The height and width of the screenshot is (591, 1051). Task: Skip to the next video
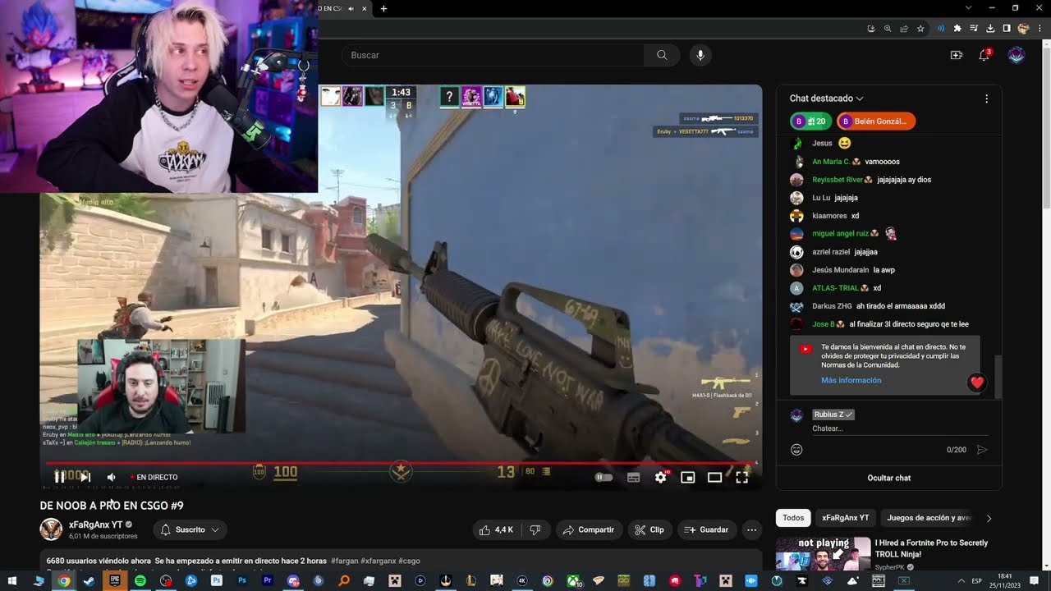[85, 477]
